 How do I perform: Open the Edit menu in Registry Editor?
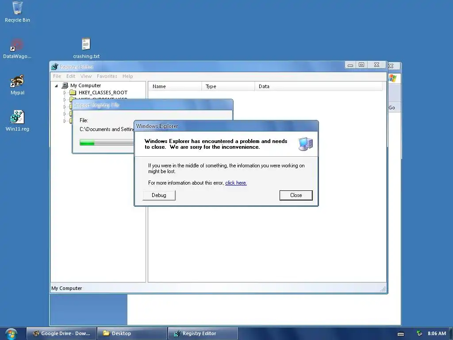[x=70, y=76]
